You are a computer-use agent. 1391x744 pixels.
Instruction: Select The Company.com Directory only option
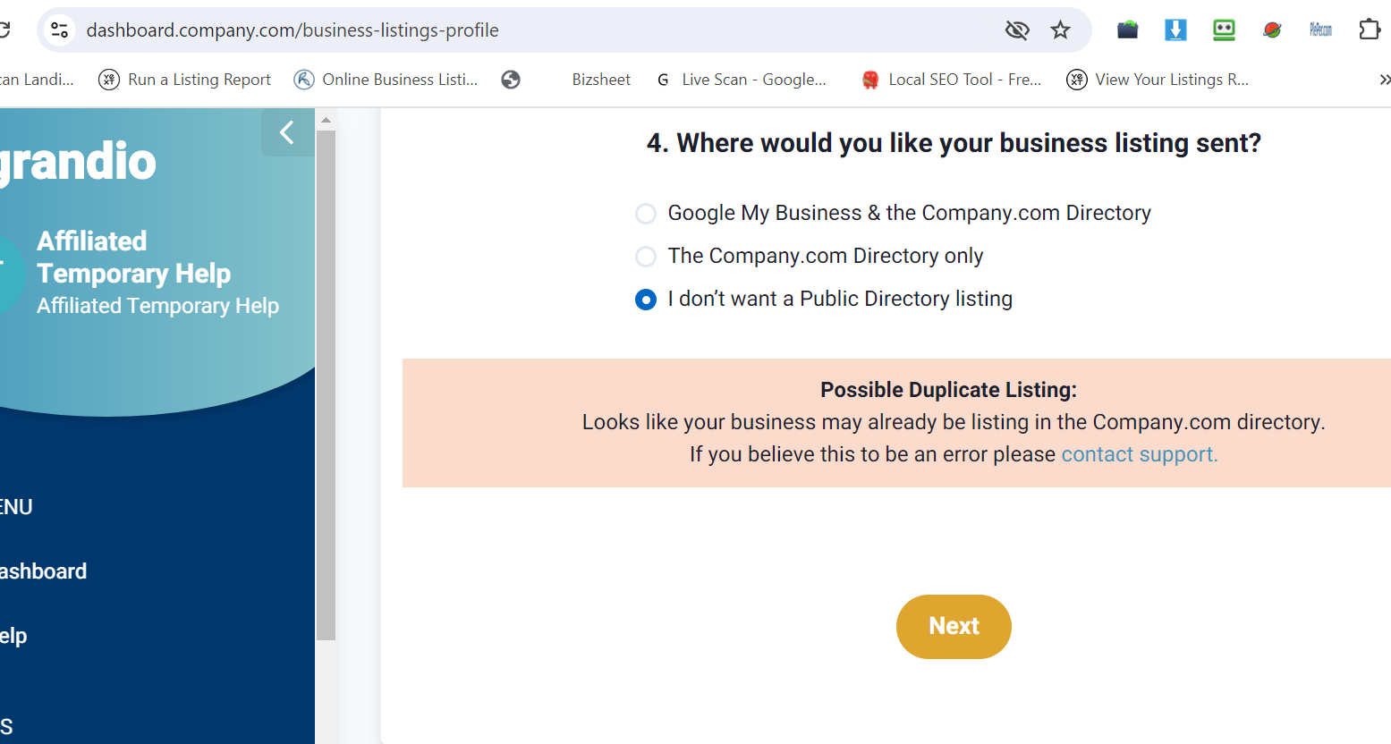646,257
